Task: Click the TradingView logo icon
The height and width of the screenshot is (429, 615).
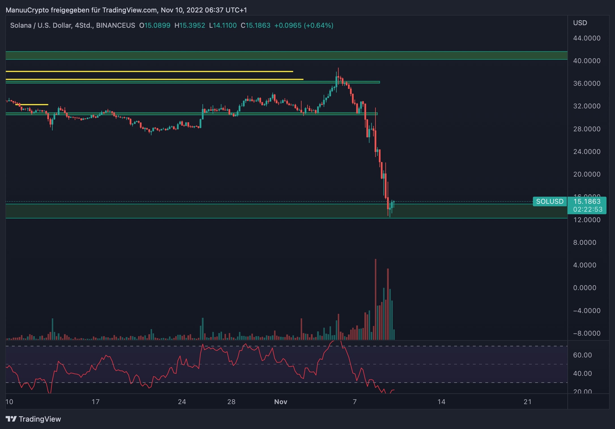Action: pyautogui.click(x=11, y=419)
